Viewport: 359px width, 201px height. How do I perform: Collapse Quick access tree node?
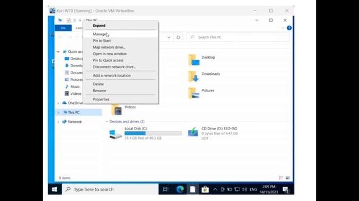click(58, 52)
